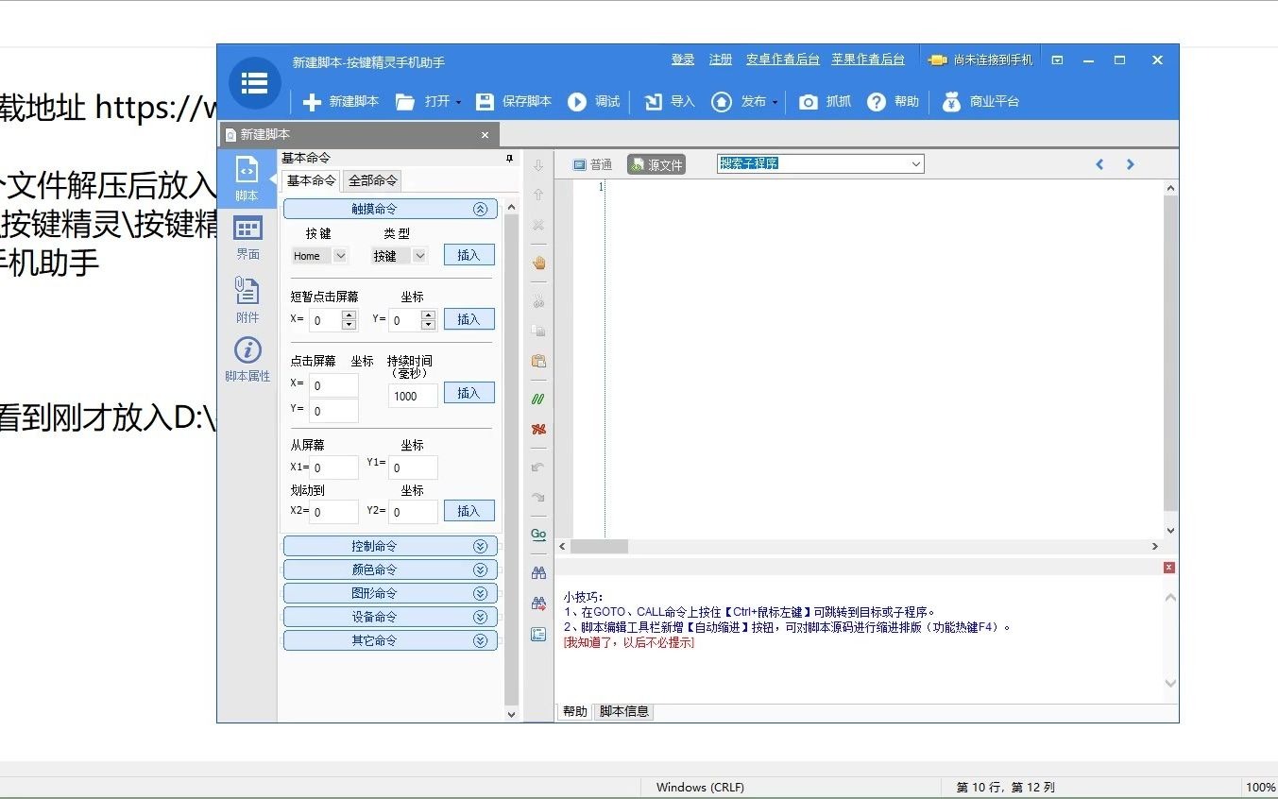Close the tips panel red X
Viewport: 1278px width, 799px height.
coord(1169,568)
